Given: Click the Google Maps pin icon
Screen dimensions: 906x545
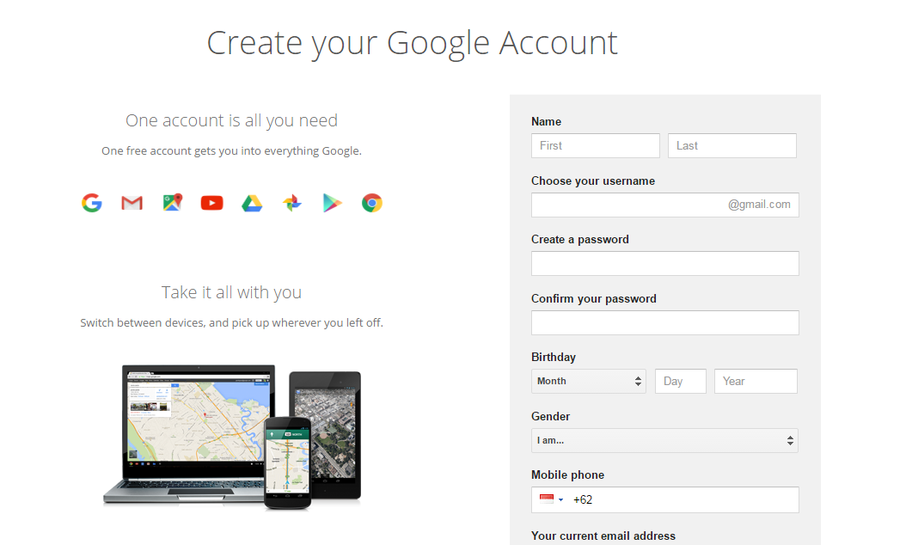Looking at the screenshot, I should [172, 202].
